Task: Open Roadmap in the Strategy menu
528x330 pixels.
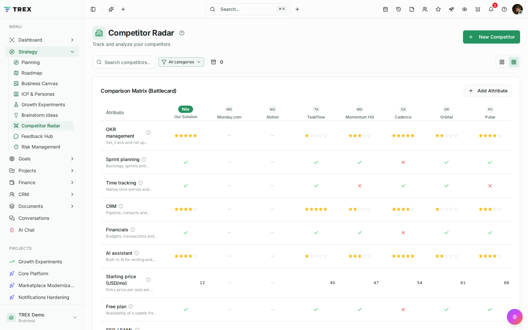Action: [42, 73]
